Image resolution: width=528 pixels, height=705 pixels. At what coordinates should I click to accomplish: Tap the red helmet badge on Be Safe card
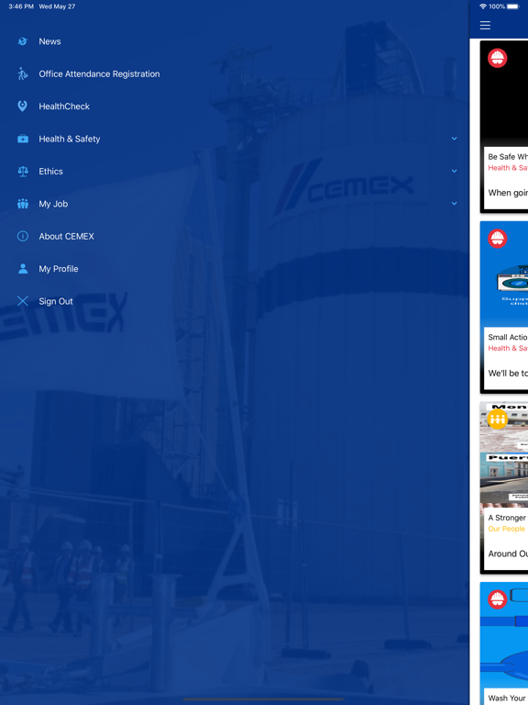(x=498, y=58)
